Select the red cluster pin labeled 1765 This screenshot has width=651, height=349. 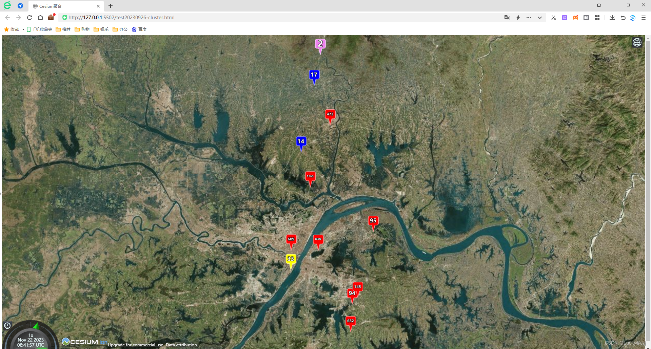[310, 179]
